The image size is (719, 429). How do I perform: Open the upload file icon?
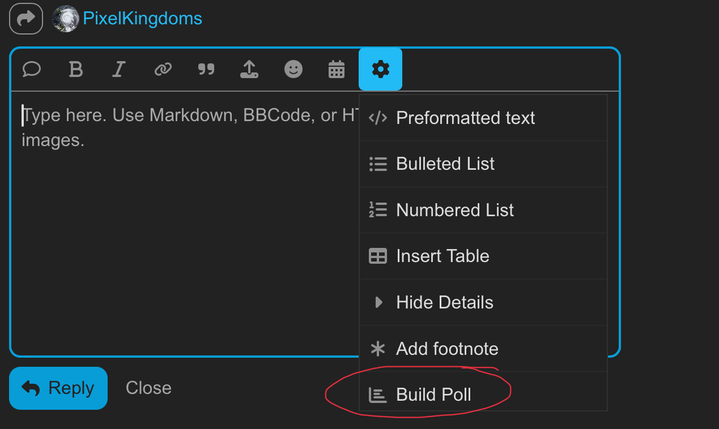point(249,70)
